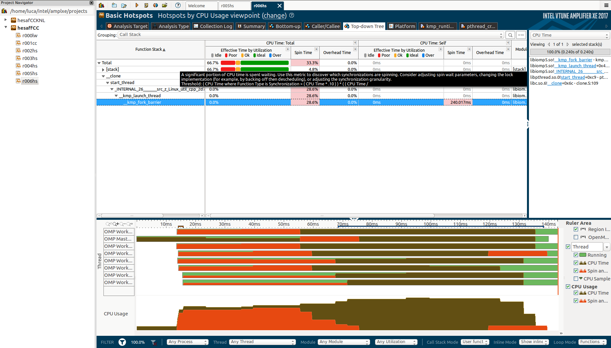Collapse CPU Time: Self column group
611x348 pixels.
(x=508, y=43)
